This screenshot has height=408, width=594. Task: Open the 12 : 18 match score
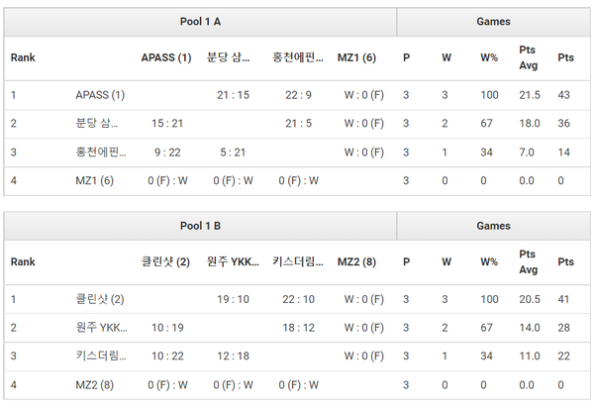[233, 357]
